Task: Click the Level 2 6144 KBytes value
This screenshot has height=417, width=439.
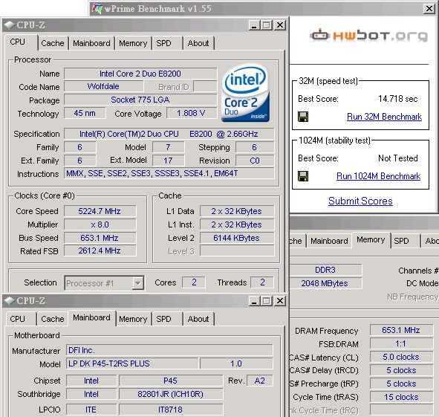Action: coord(237,238)
